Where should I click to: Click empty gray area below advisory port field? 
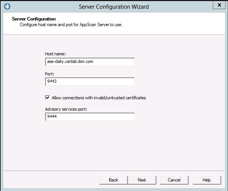point(114,148)
